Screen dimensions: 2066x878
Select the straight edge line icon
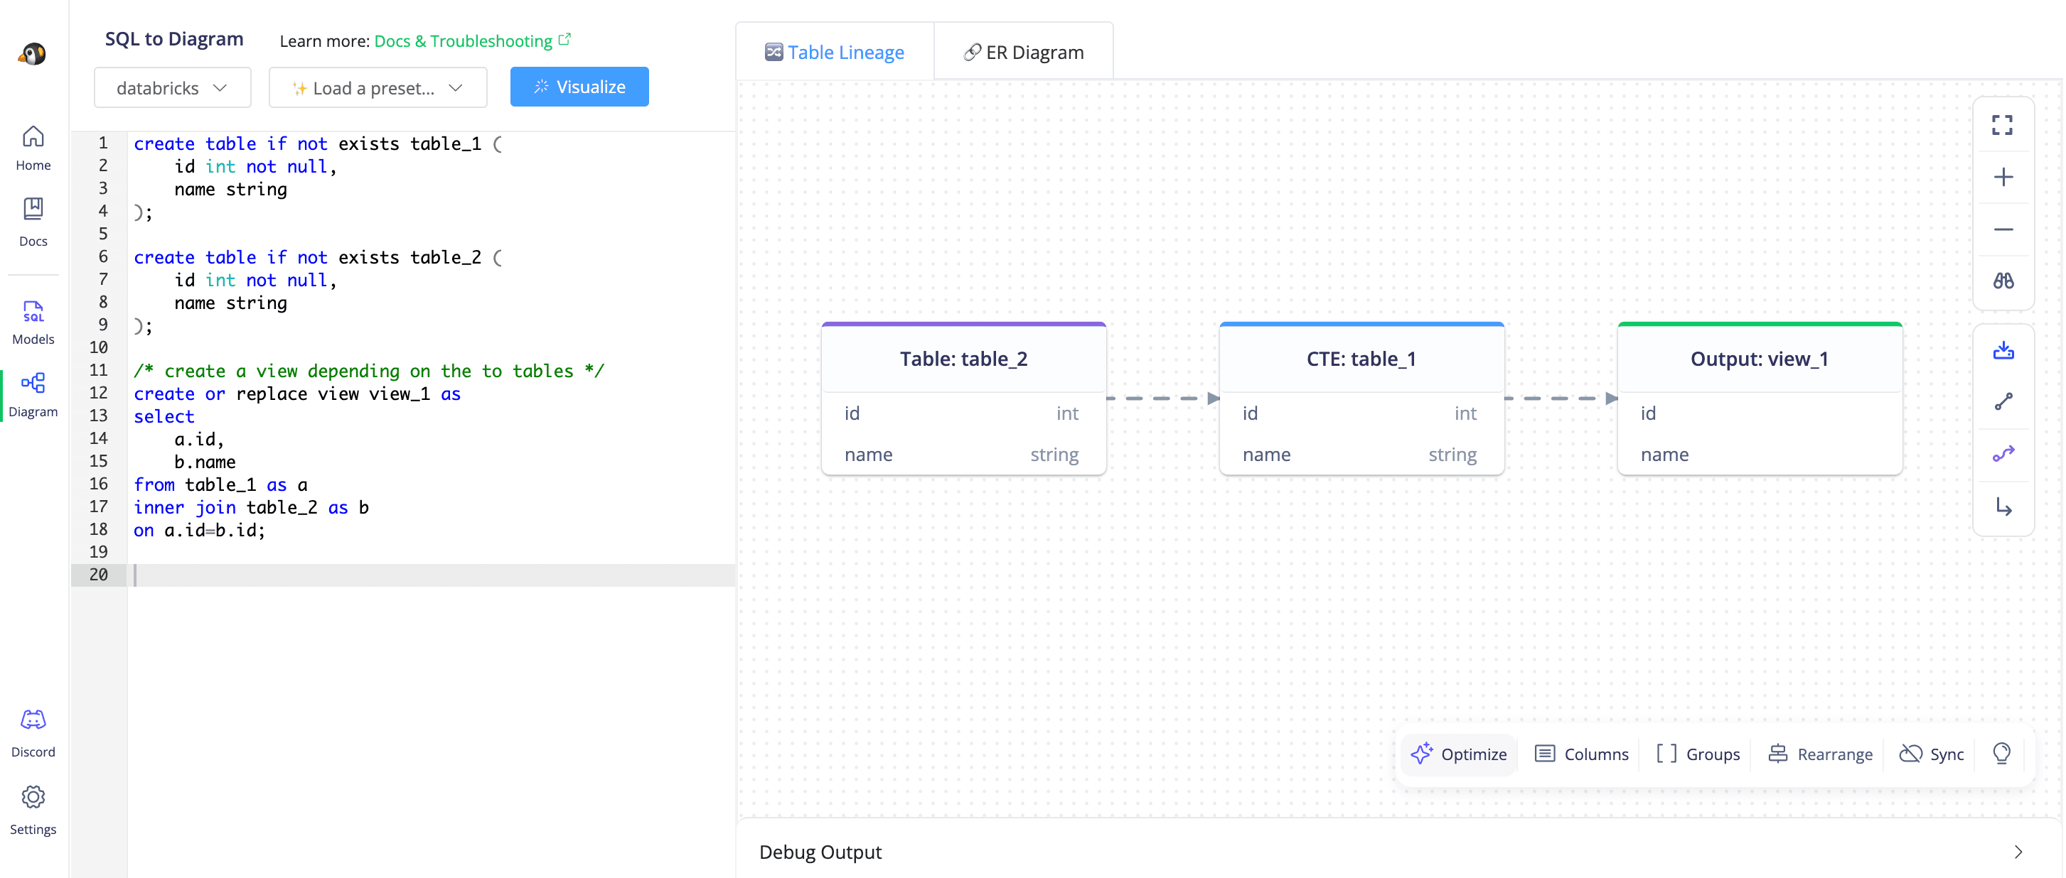pyautogui.click(x=2003, y=401)
